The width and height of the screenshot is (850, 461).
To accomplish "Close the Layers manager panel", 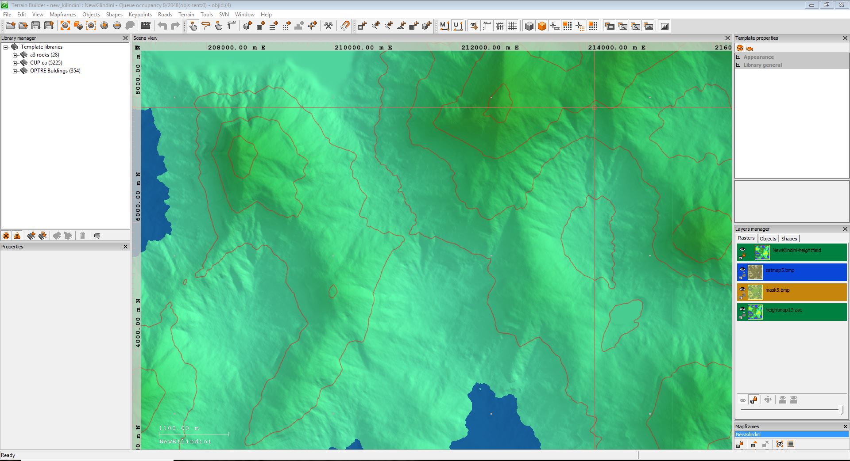I will point(845,229).
